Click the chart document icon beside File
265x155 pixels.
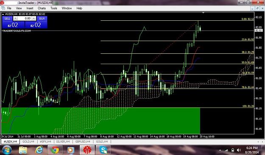[x=3, y=8]
